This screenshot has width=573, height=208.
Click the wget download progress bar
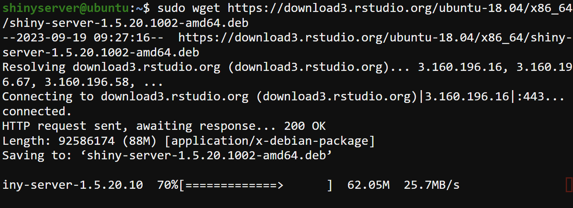255,185
